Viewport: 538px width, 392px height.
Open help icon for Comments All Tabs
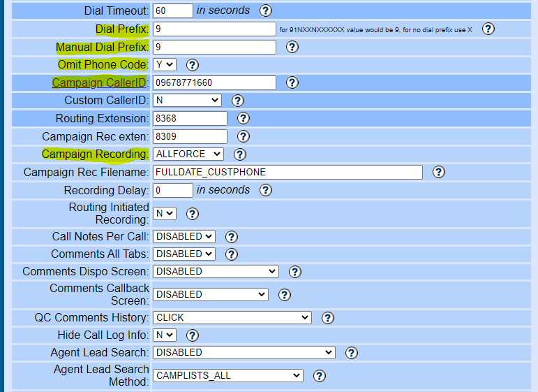click(231, 254)
